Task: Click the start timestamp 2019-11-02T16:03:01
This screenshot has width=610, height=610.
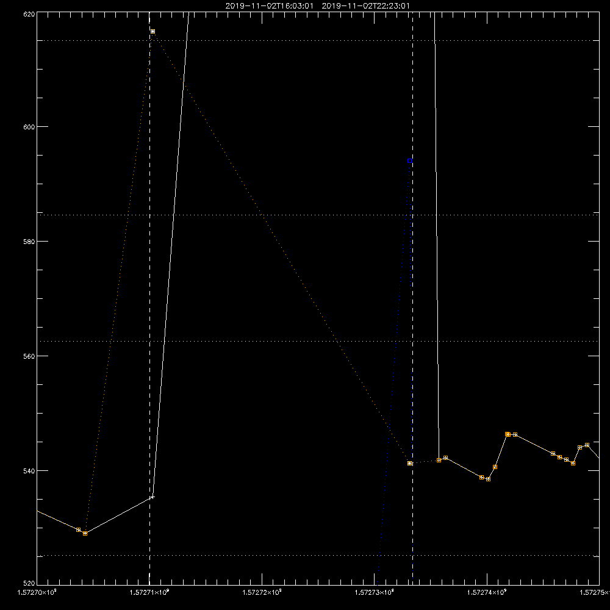Action: [269, 6]
